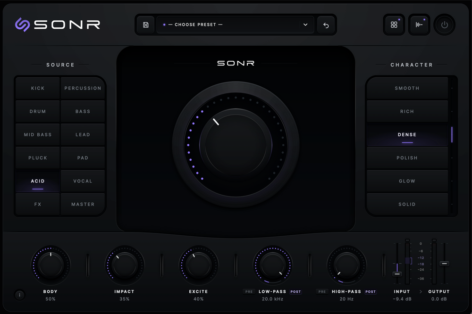Click the SONR logo icon
This screenshot has width=472, height=314.
coord(23,25)
